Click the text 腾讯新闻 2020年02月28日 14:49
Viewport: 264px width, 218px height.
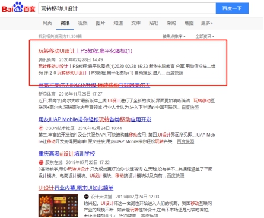click(71, 59)
